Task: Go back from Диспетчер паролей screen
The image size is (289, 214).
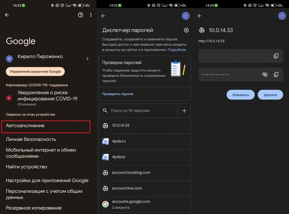Action: point(103,16)
